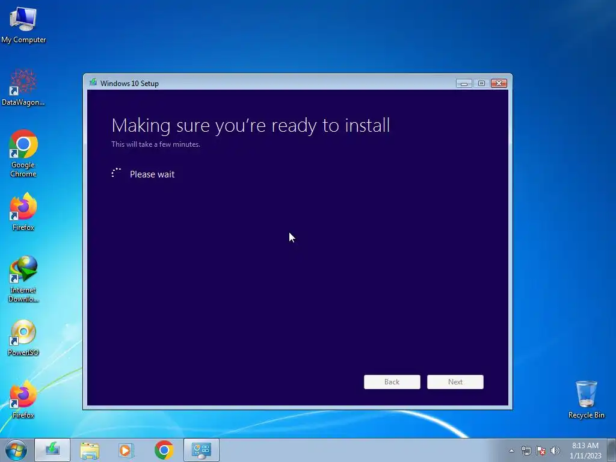Viewport: 616px width, 462px height.
Task: Click 'This will take a few minutes.' text
Action: [156, 144]
